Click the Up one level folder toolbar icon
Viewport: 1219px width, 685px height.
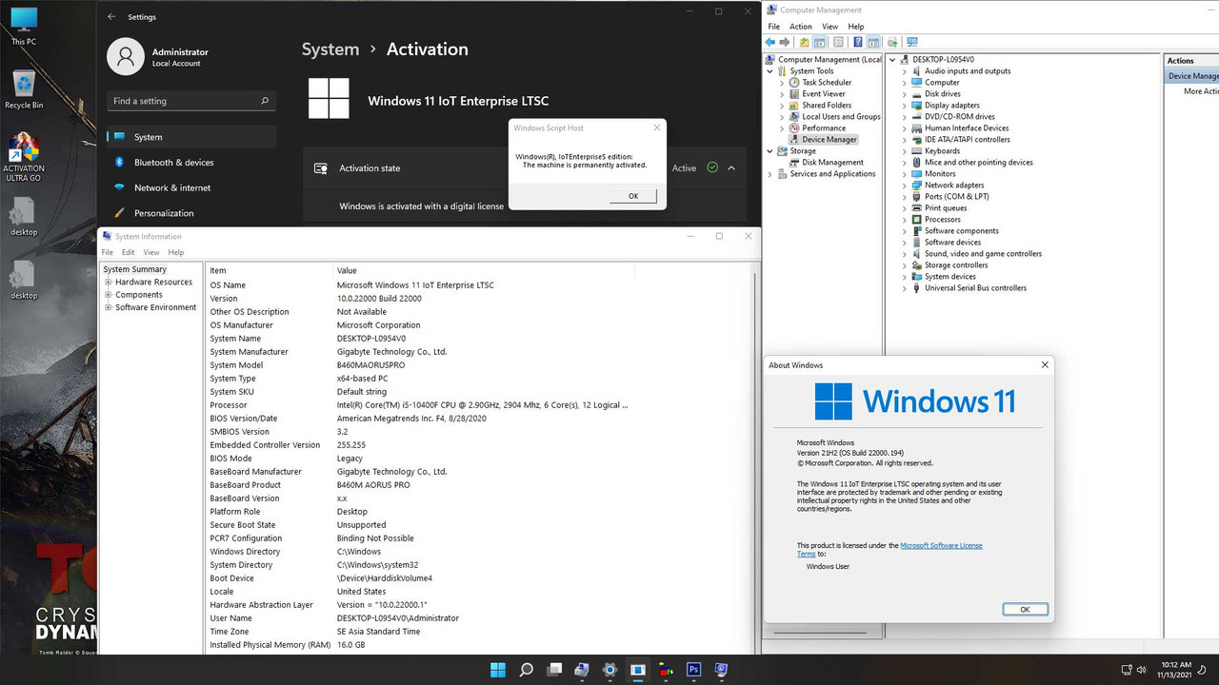805,42
